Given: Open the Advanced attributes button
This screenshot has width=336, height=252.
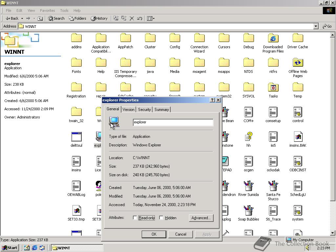Looking at the screenshot, I should 201,218.
